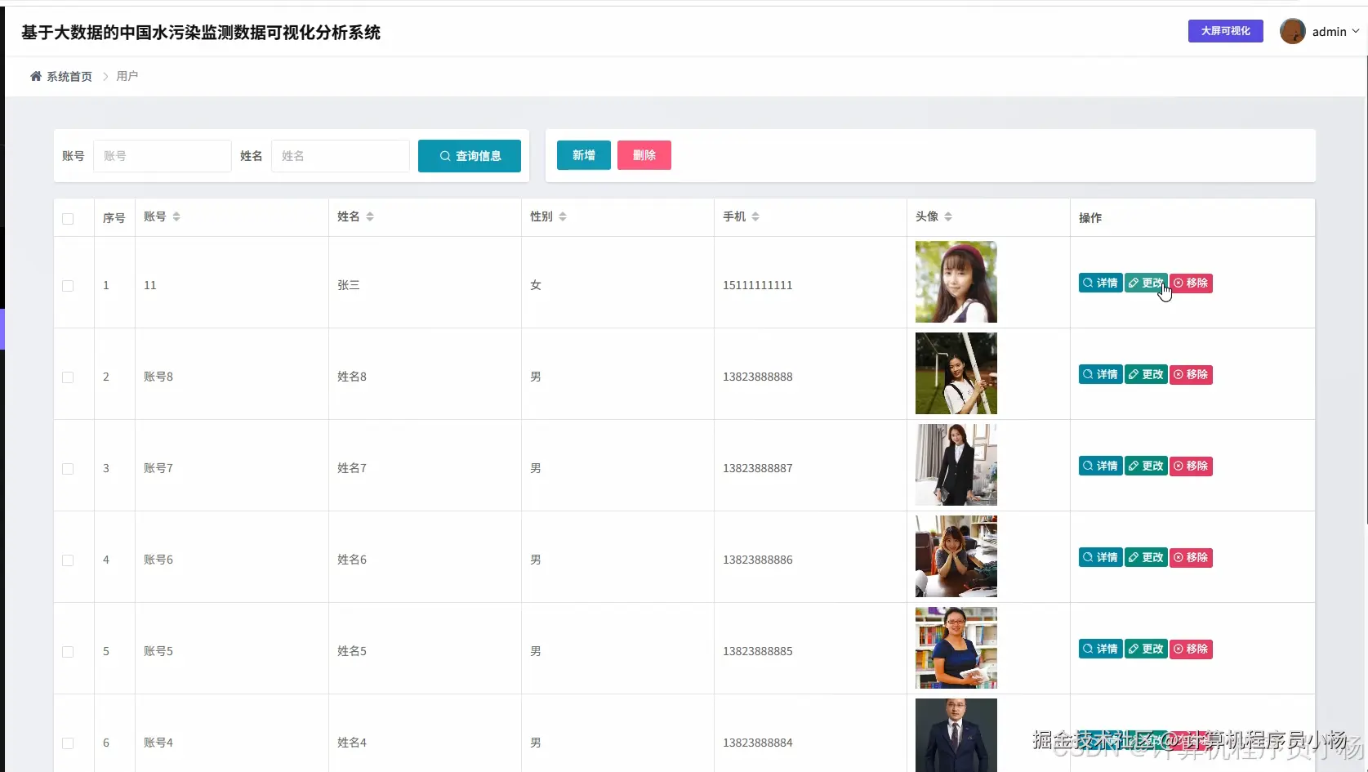Image resolution: width=1368 pixels, height=772 pixels.
Task: Open avatar thumbnail of 姓名4
Action: coord(956,735)
